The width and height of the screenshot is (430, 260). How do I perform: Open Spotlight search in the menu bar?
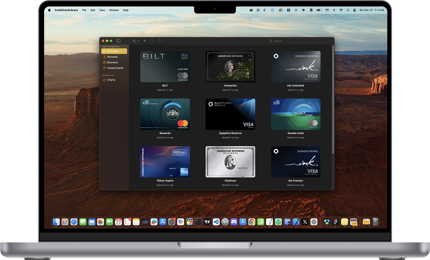[348, 10]
